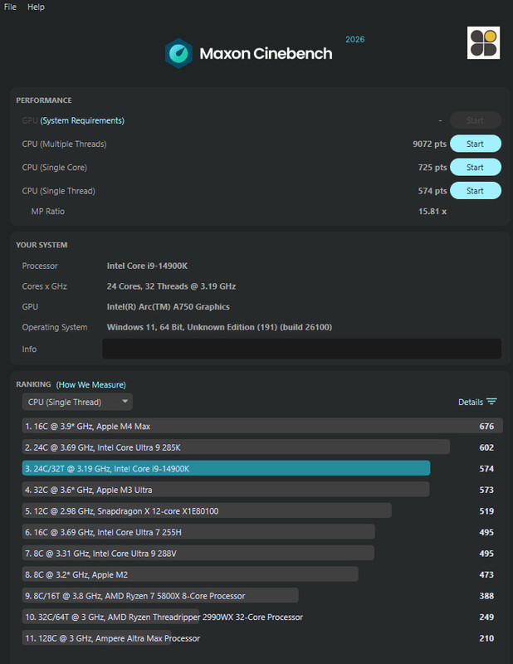Click the disabled GPU Start button

[476, 120]
